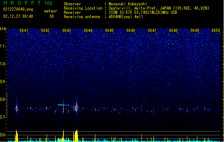
Task: Click the date stamp 02.12.27 06:40
Action: [18, 16]
